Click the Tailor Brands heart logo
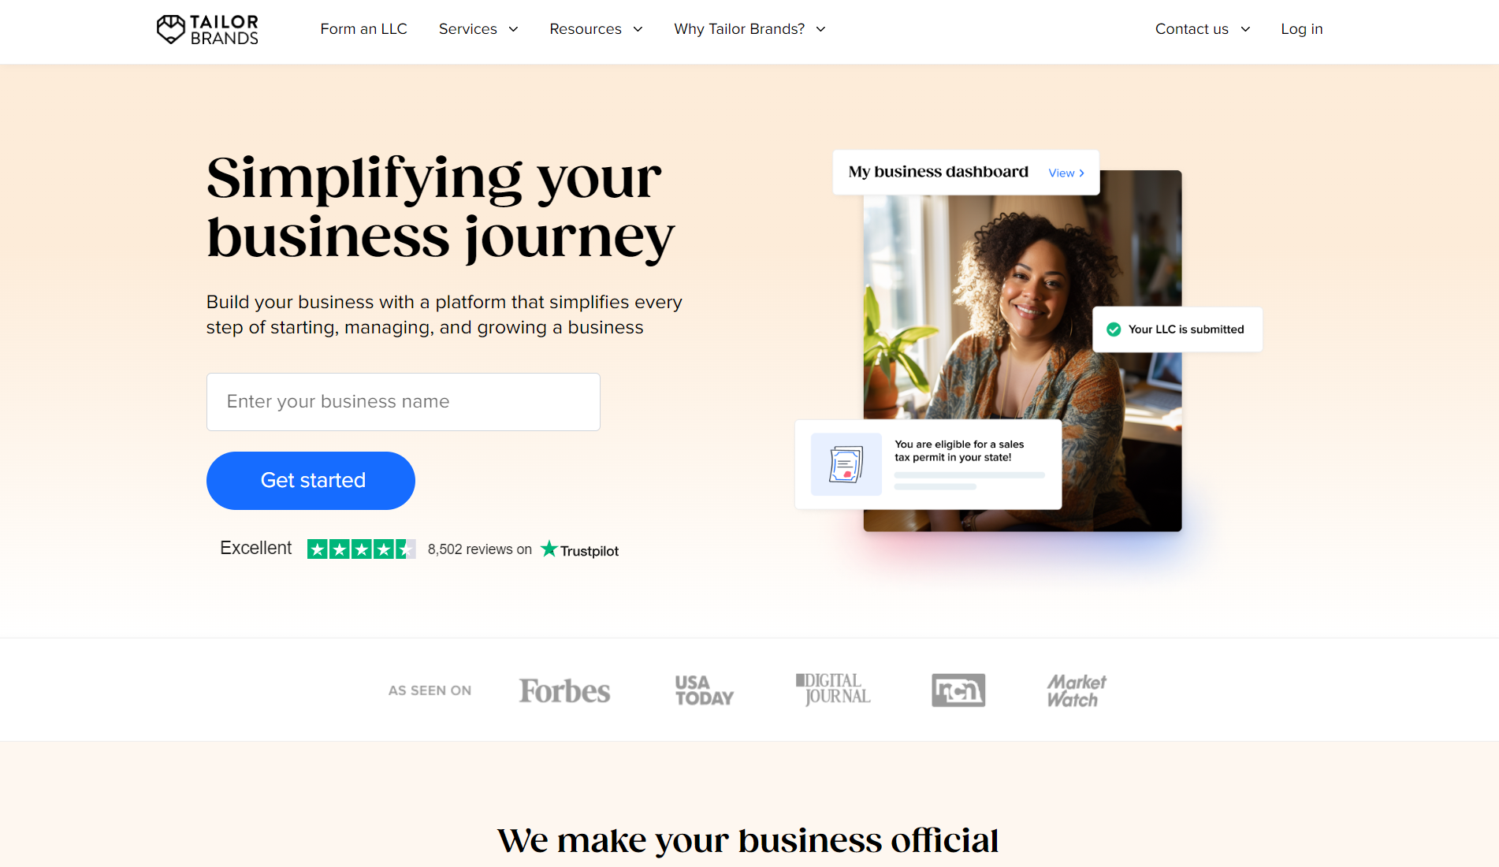This screenshot has height=867, width=1499. (170, 29)
